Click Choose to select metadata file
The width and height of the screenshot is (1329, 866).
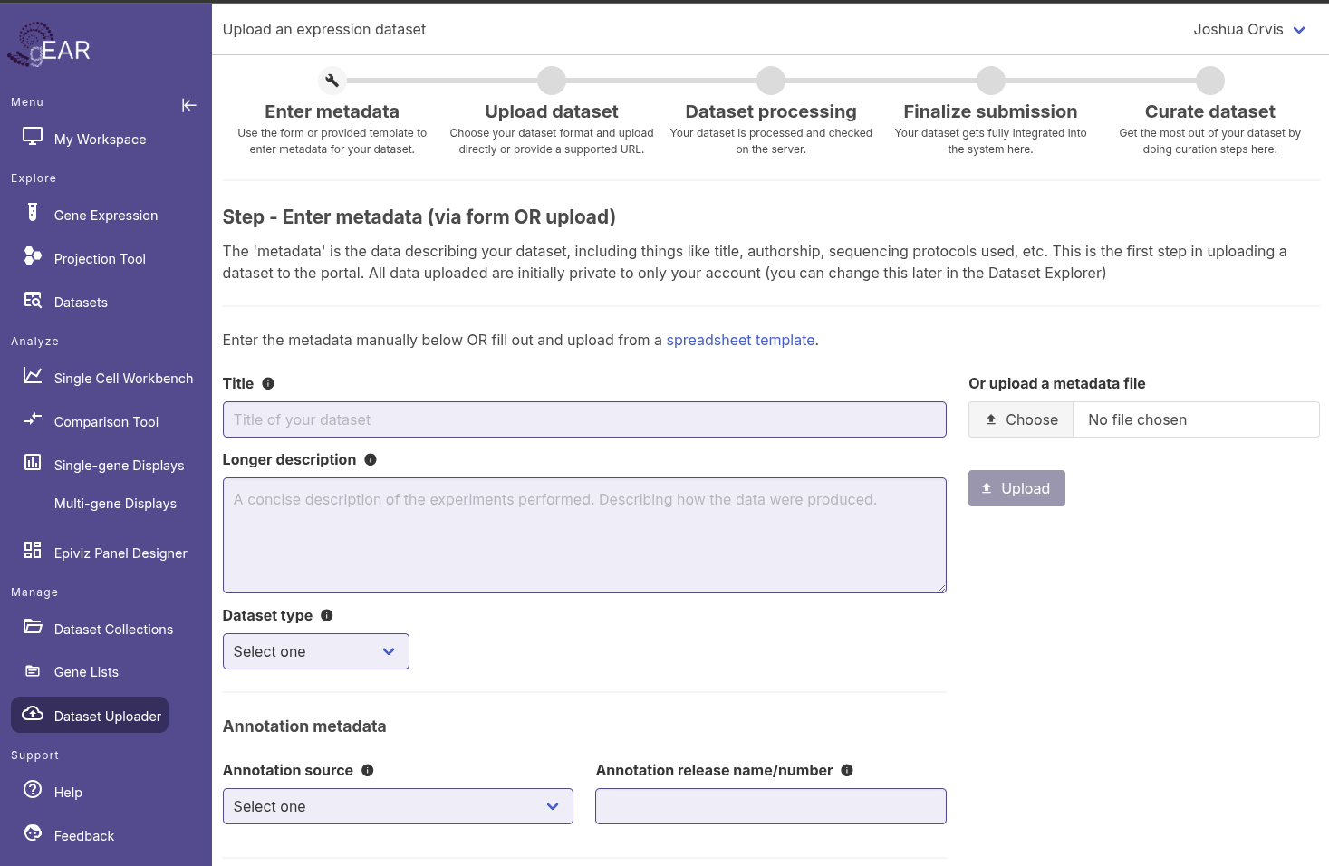click(x=1021, y=419)
